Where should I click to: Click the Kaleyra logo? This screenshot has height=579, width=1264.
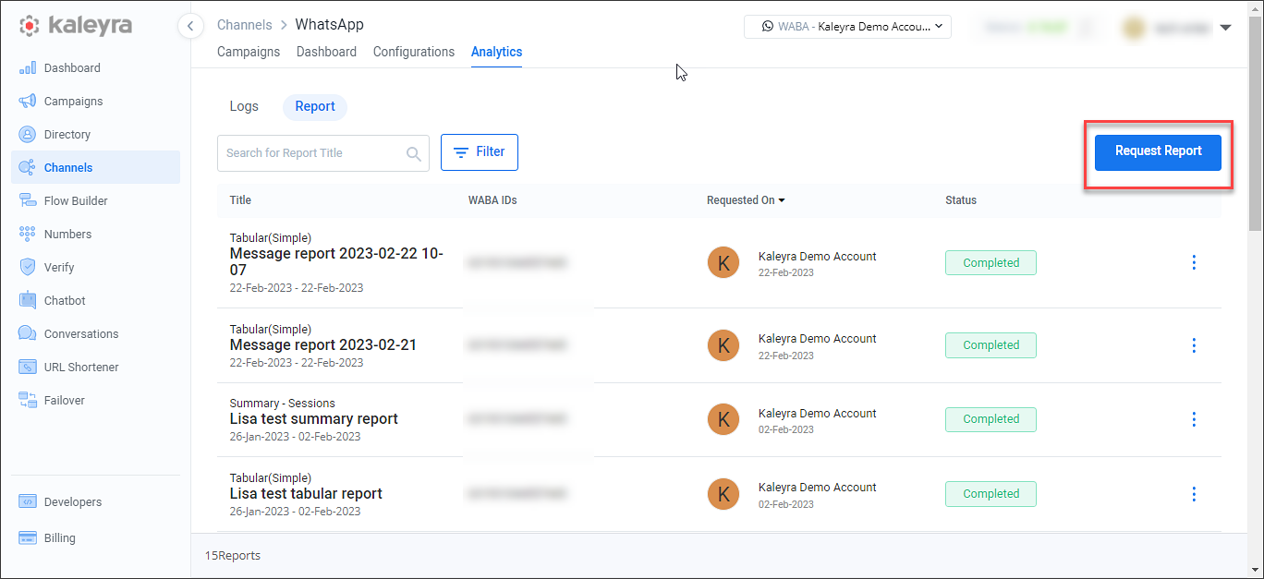[x=76, y=26]
